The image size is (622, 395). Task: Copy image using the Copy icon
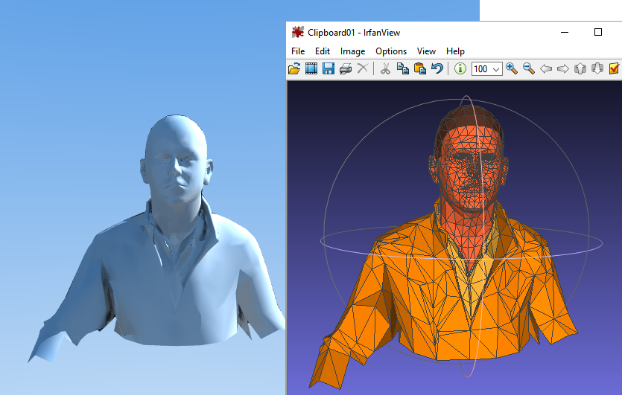tap(402, 68)
